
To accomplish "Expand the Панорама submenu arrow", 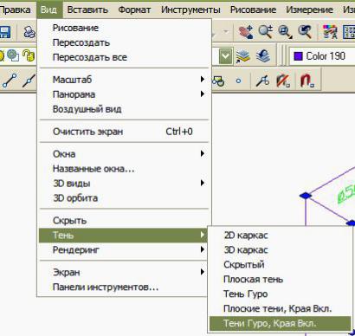I will (203, 94).
